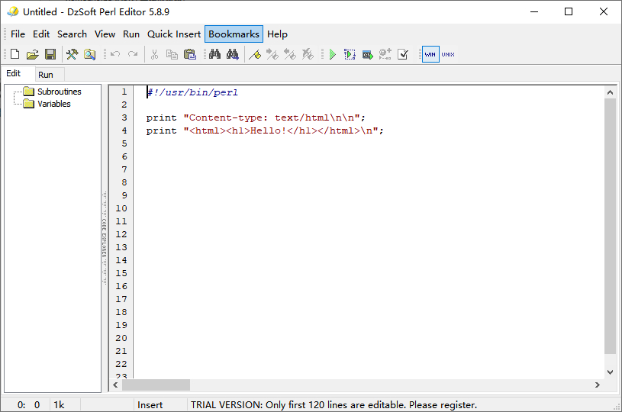
Task: Save the script with the floppy disk icon
Action: click(x=50, y=54)
